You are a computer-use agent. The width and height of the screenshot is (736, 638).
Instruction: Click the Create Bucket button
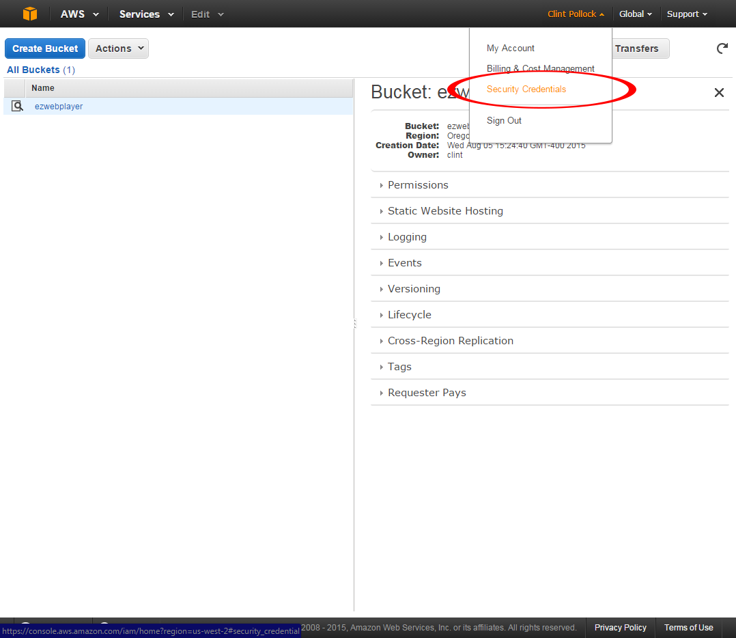click(45, 48)
